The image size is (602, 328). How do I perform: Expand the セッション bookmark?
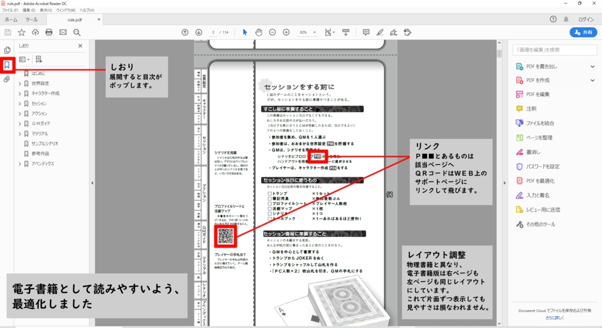click(19, 103)
